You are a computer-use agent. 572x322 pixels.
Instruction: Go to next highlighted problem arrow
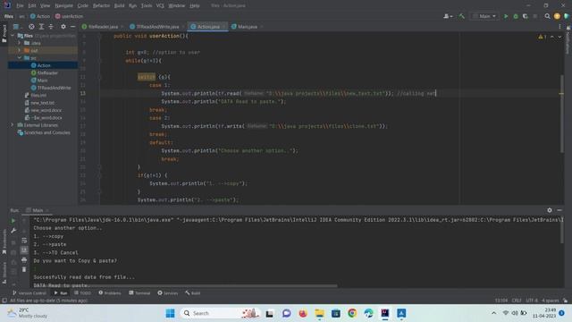559,37
